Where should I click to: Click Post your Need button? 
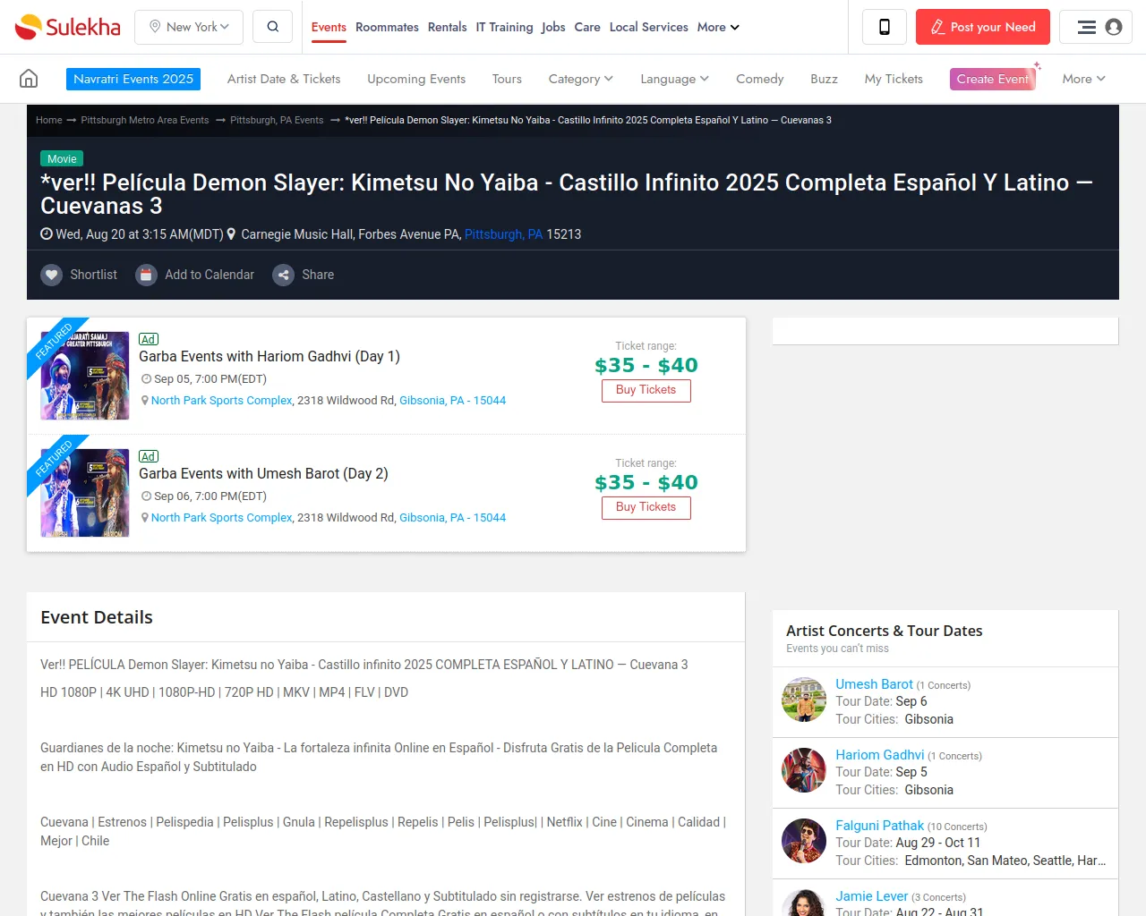(983, 27)
